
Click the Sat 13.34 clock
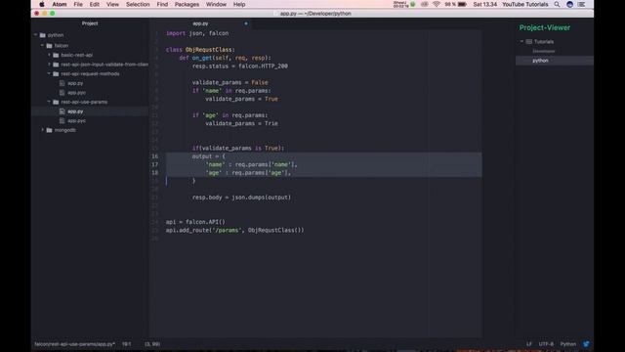click(485, 4)
